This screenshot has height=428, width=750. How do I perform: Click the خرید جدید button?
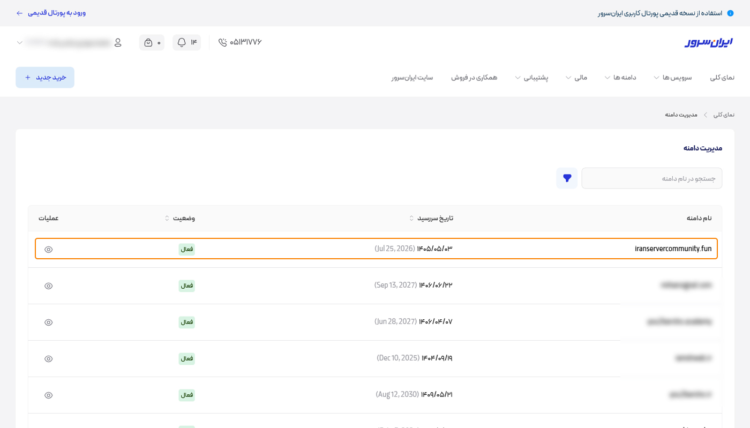[45, 78]
